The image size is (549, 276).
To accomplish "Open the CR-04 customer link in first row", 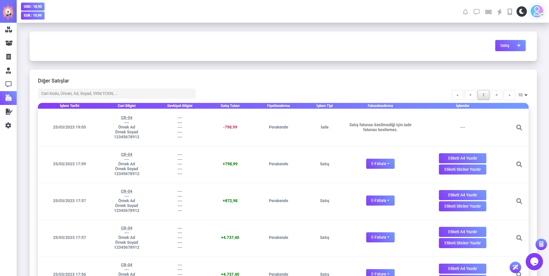I will point(126,118).
